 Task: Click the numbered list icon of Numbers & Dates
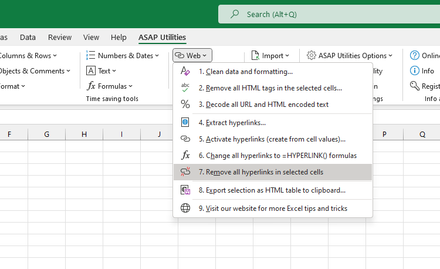point(90,55)
